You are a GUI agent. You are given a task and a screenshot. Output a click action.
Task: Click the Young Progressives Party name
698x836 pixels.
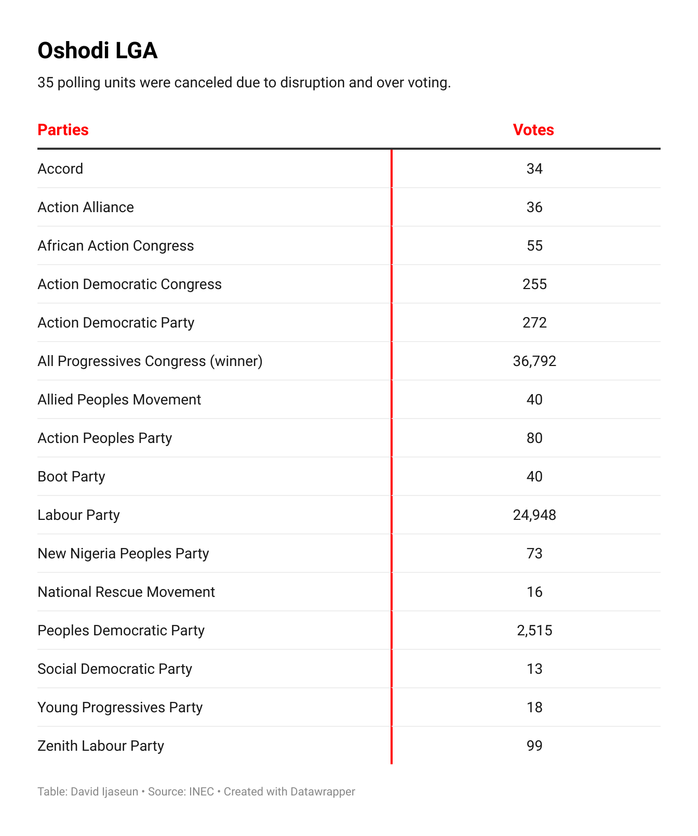(x=120, y=707)
